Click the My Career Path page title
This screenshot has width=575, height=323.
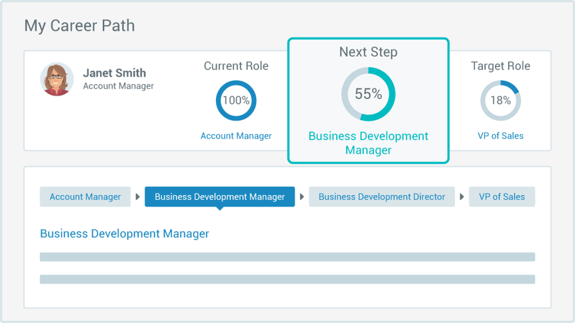pos(79,26)
